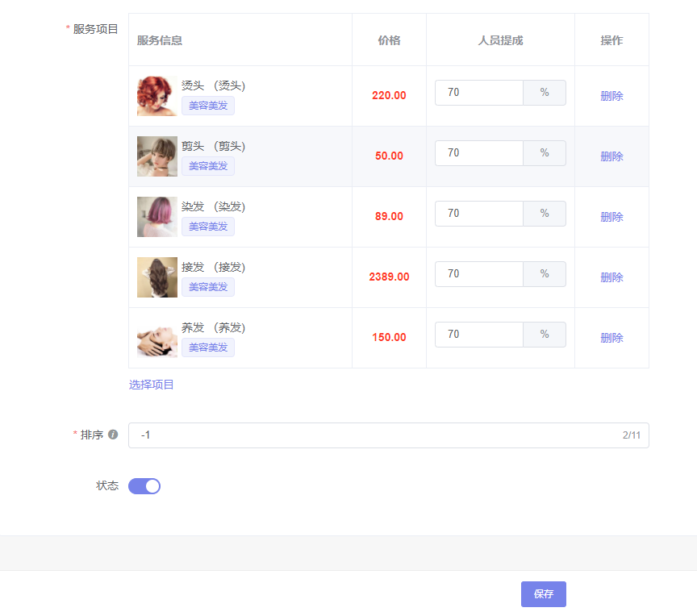Click the 养发 head massage thumbnail
The width and height of the screenshot is (697, 616).
(157, 338)
